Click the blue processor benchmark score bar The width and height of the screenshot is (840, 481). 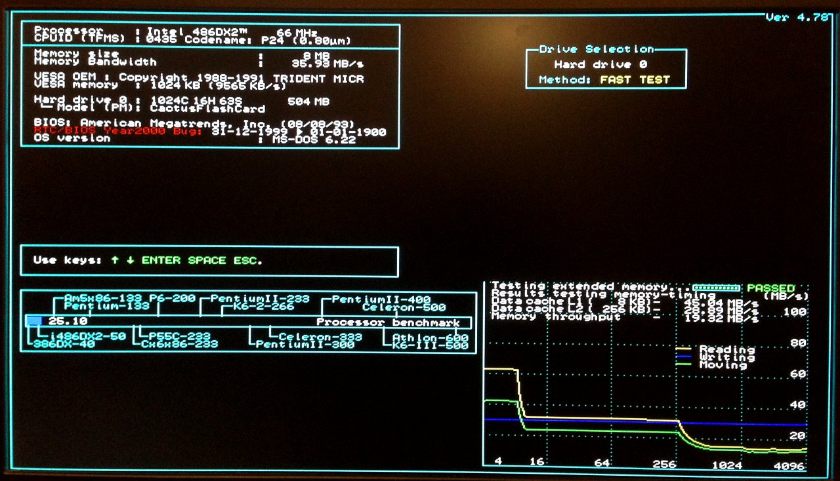33,321
